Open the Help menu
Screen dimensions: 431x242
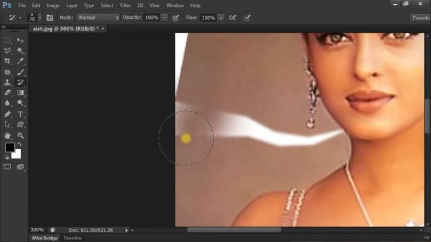pos(195,5)
